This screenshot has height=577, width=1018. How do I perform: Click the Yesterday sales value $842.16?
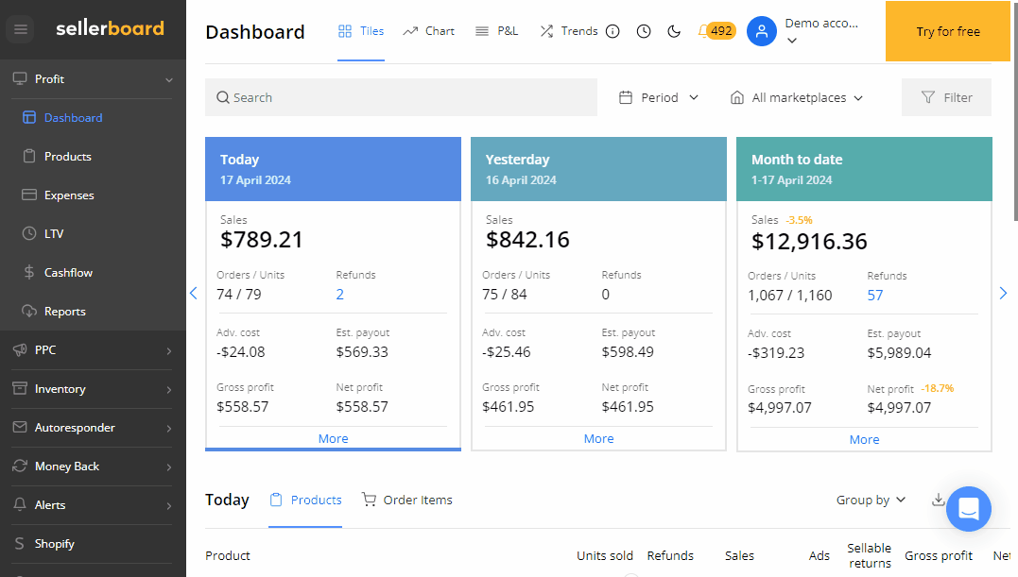[527, 240]
